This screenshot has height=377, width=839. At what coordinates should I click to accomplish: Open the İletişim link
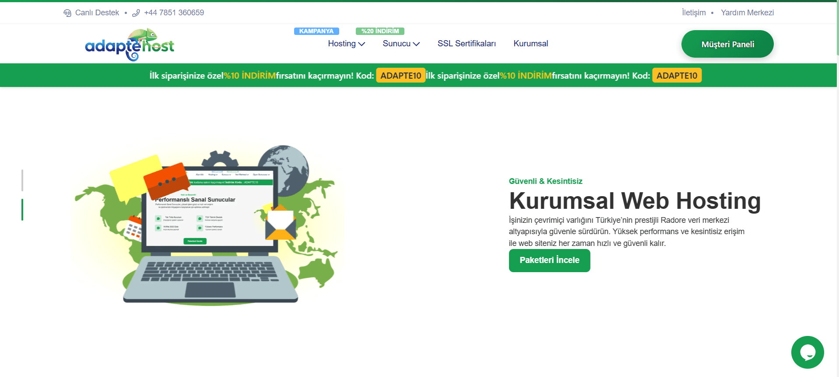[x=694, y=13]
